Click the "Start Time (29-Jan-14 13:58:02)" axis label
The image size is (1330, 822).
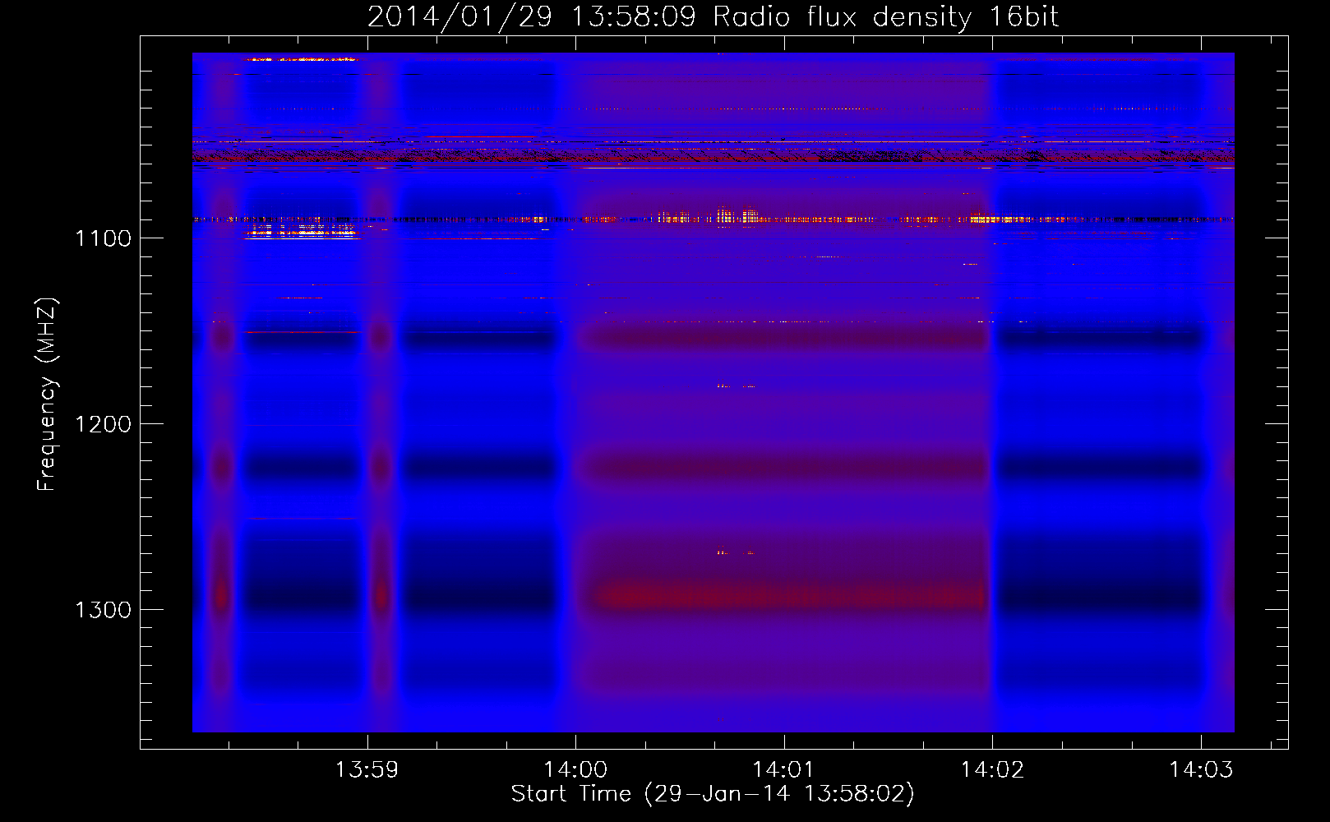pyautogui.click(x=713, y=794)
